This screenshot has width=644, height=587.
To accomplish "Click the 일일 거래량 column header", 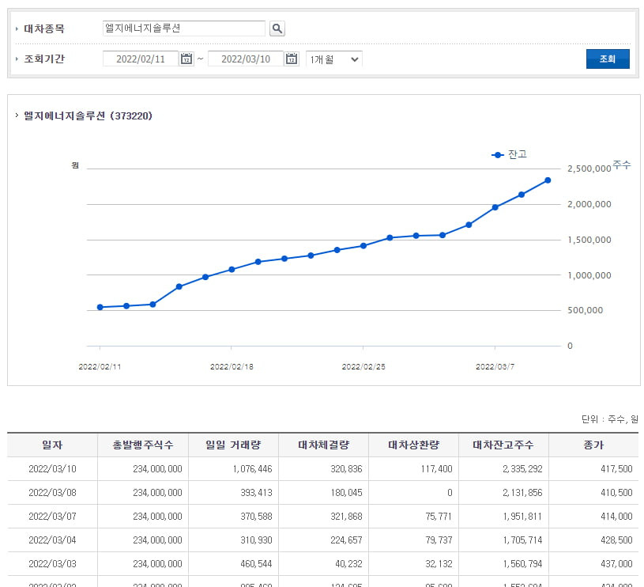I will [233, 445].
